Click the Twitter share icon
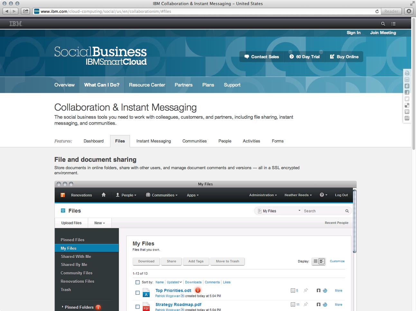 click(407, 99)
